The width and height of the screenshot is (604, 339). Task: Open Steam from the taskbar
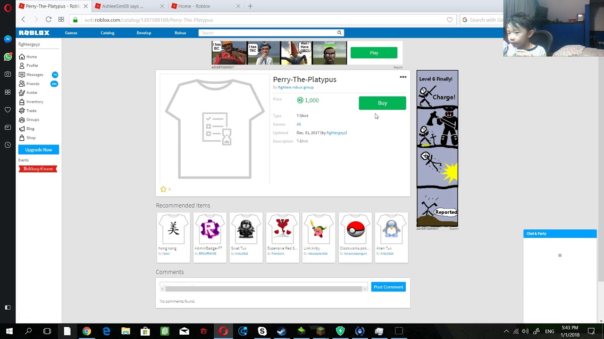tap(282, 331)
